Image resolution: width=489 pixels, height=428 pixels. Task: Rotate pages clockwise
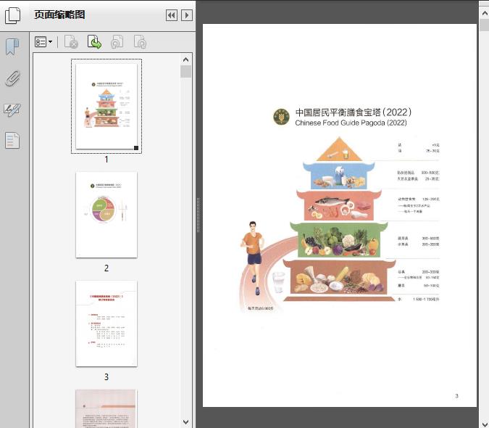pos(140,43)
